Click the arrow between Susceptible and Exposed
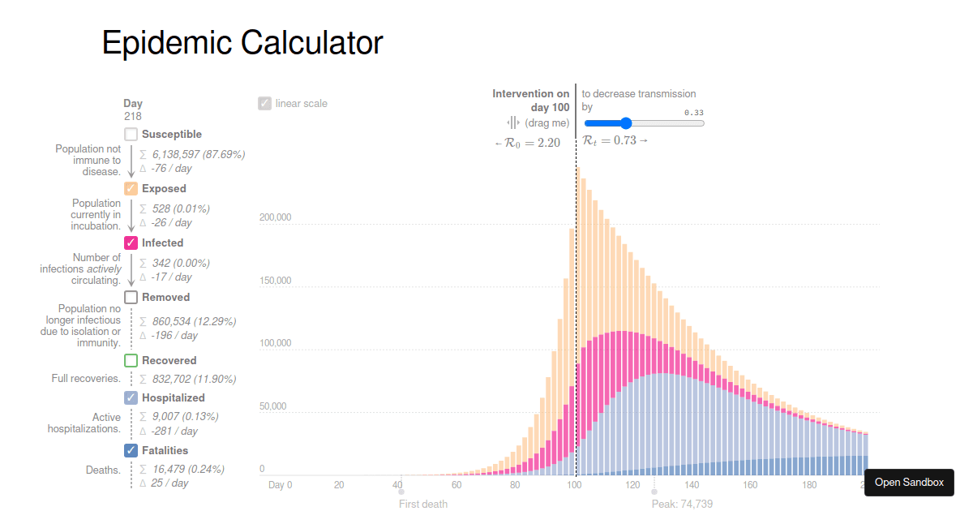Viewport: 973px width, 511px height. click(x=131, y=161)
